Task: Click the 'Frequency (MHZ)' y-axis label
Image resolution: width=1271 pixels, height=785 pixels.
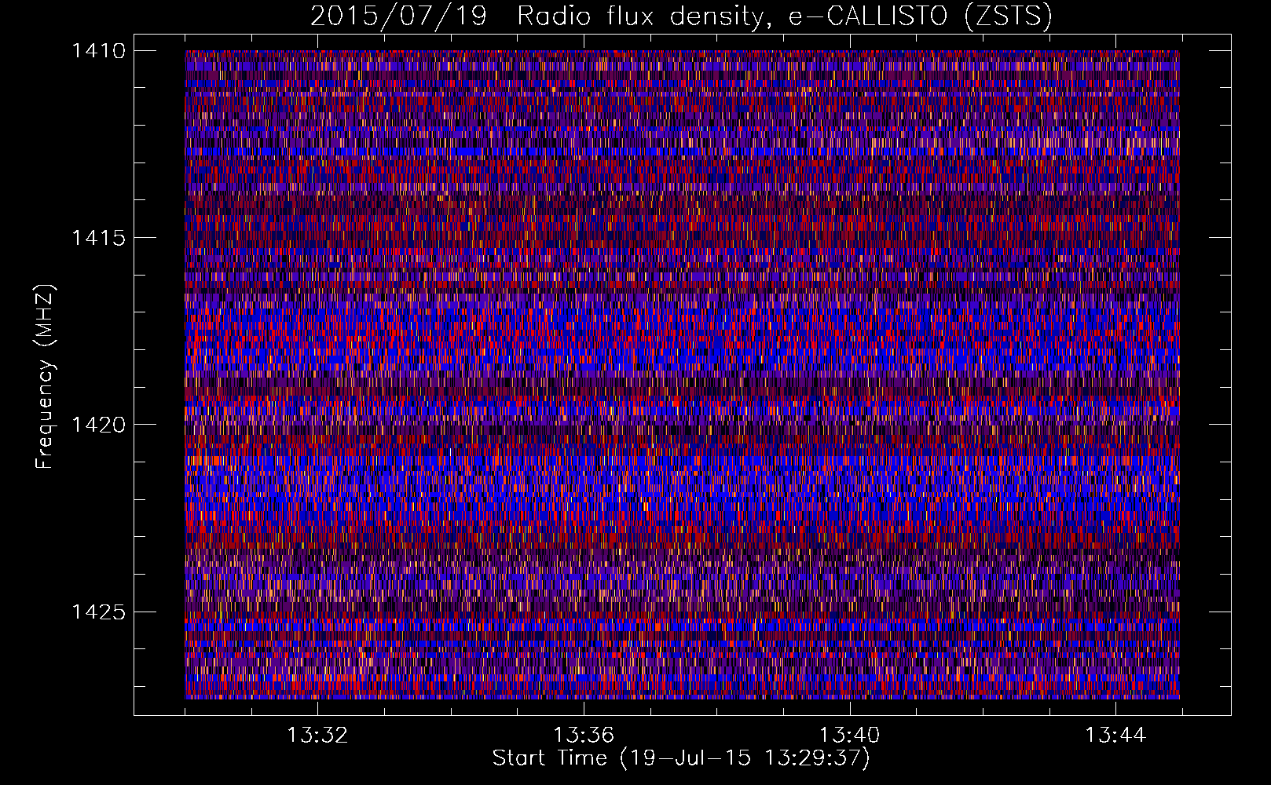Action: point(46,377)
